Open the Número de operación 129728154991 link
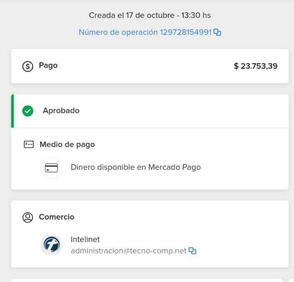The width and height of the screenshot is (294, 282). click(145, 32)
